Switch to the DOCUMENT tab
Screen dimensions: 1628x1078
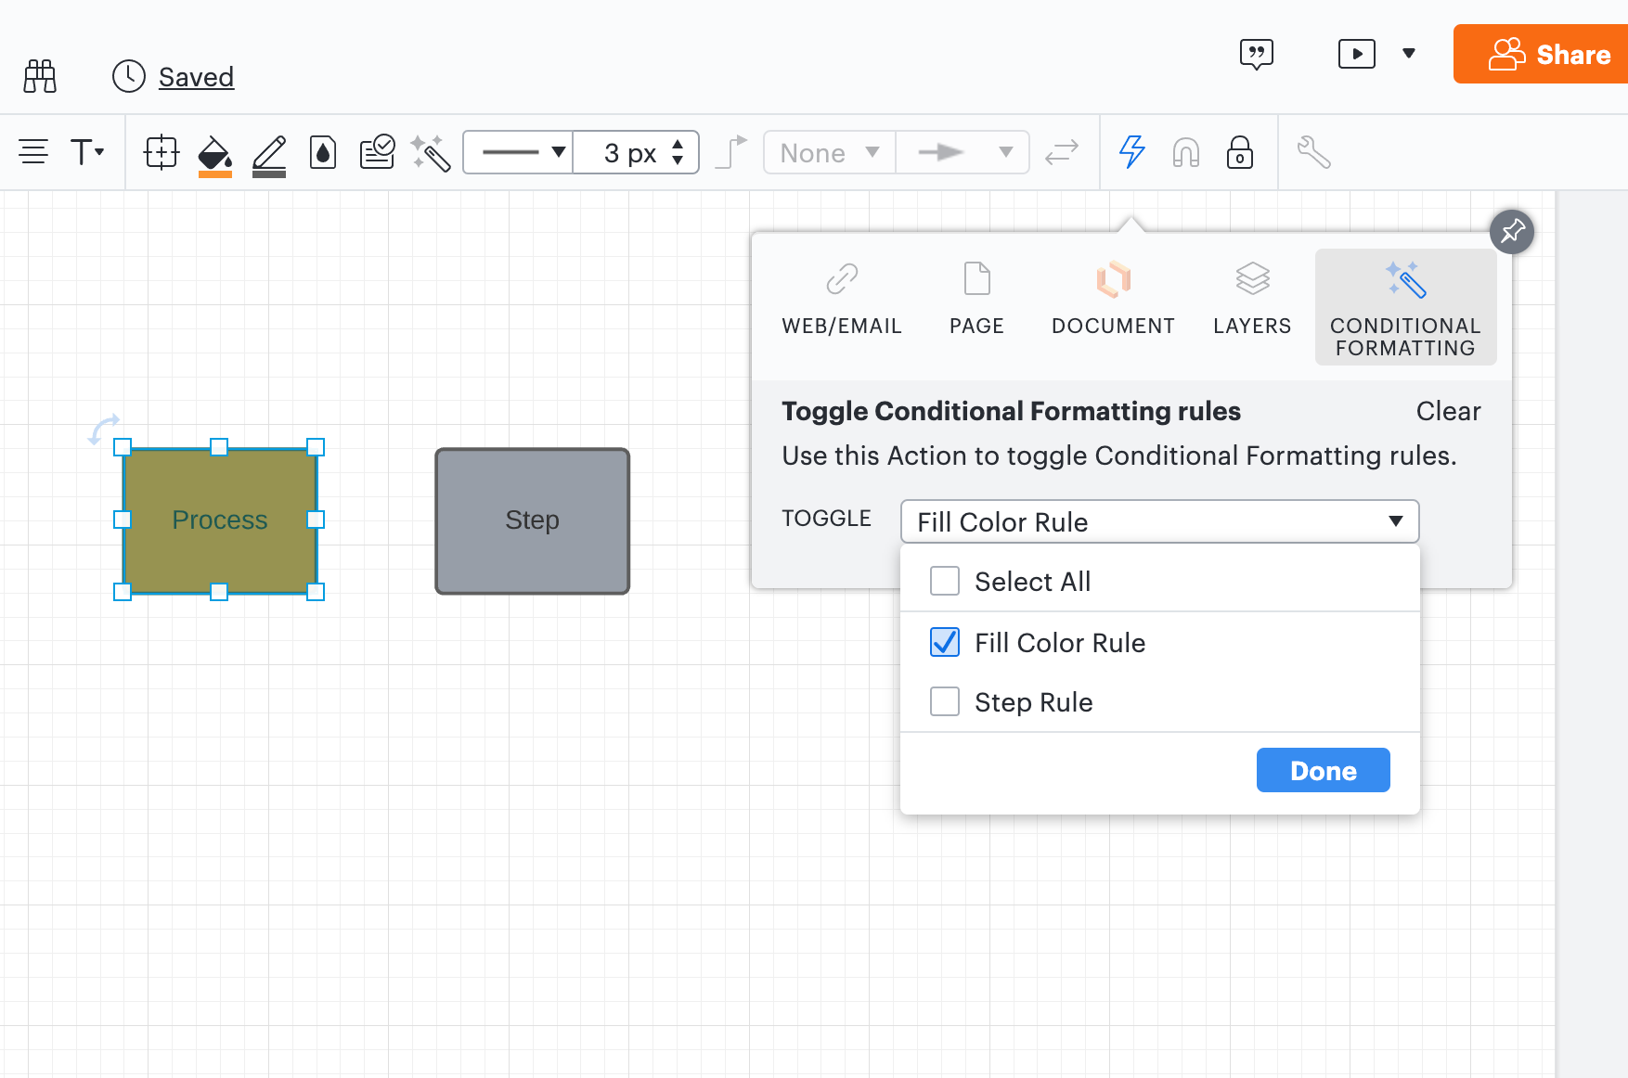coord(1113,299)
